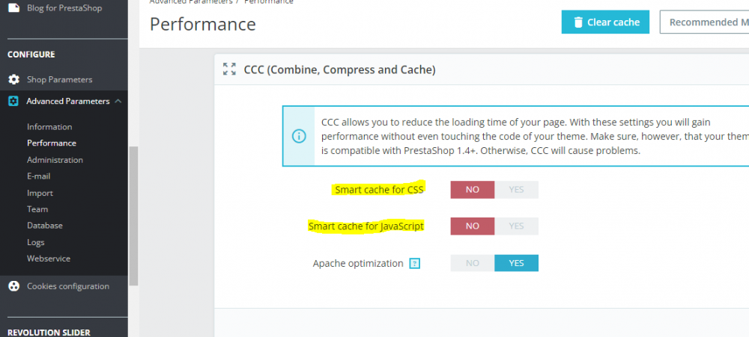Click the Apache optimization help icon
This screenshot has width=749, height=337.
click(414, 264)
